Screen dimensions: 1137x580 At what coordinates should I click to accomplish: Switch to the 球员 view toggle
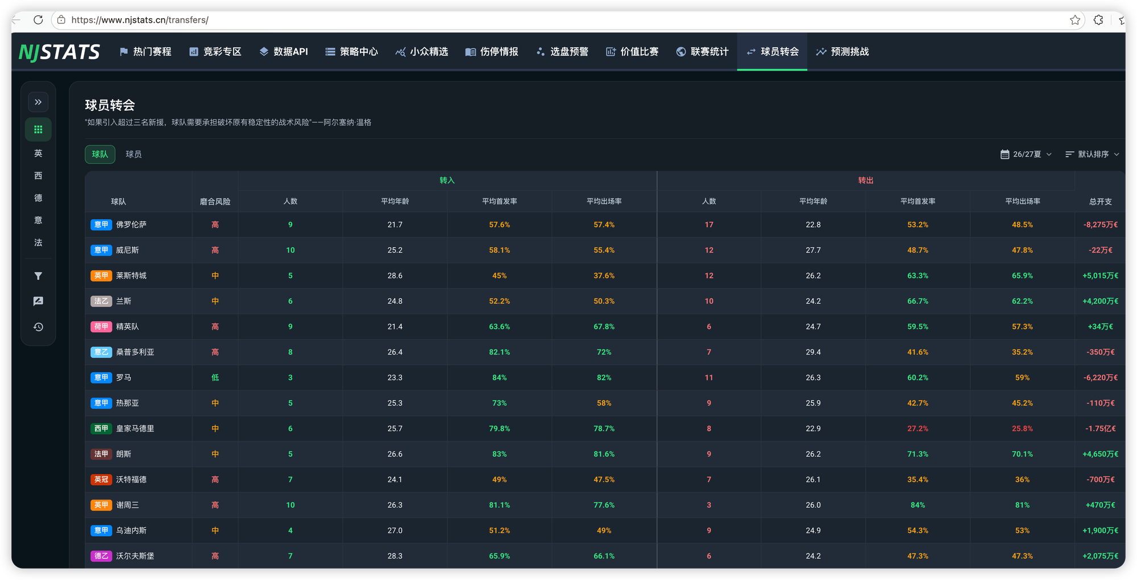coord(134,155)
